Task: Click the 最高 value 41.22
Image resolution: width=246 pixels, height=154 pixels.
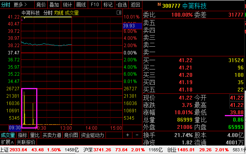Action: pos(237,105)
